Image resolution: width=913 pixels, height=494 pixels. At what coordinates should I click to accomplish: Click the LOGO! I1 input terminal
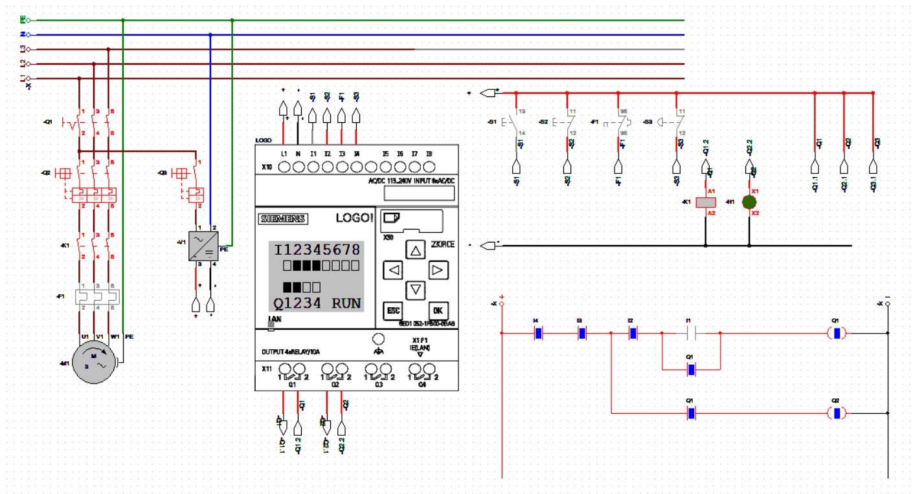(313, 167)
